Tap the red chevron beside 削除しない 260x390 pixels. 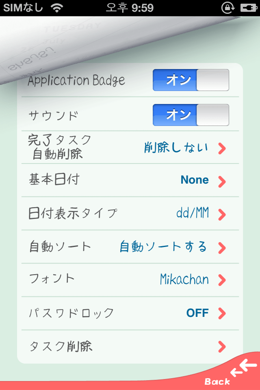click(222, 149)
